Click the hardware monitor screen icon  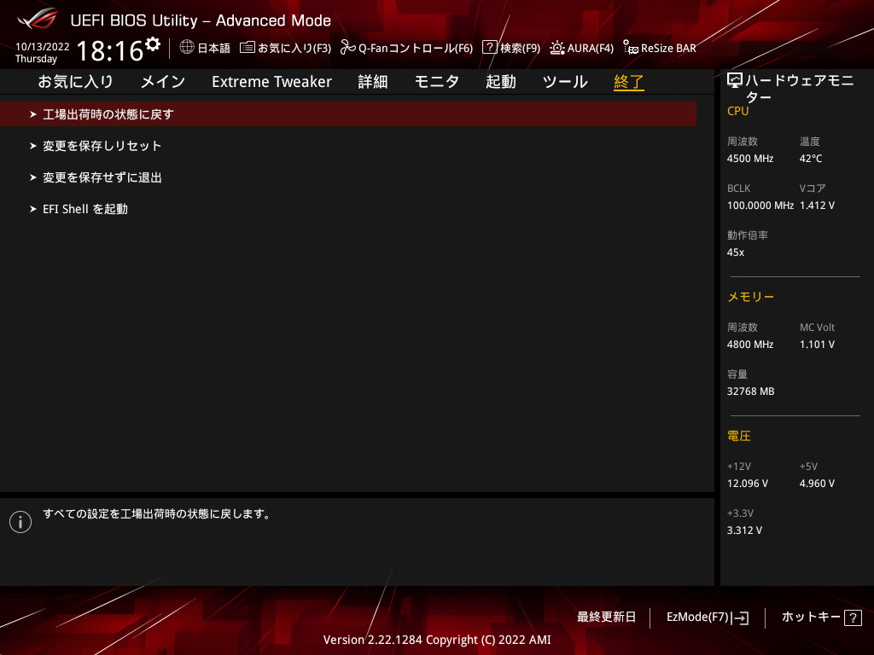pos(735,80)
